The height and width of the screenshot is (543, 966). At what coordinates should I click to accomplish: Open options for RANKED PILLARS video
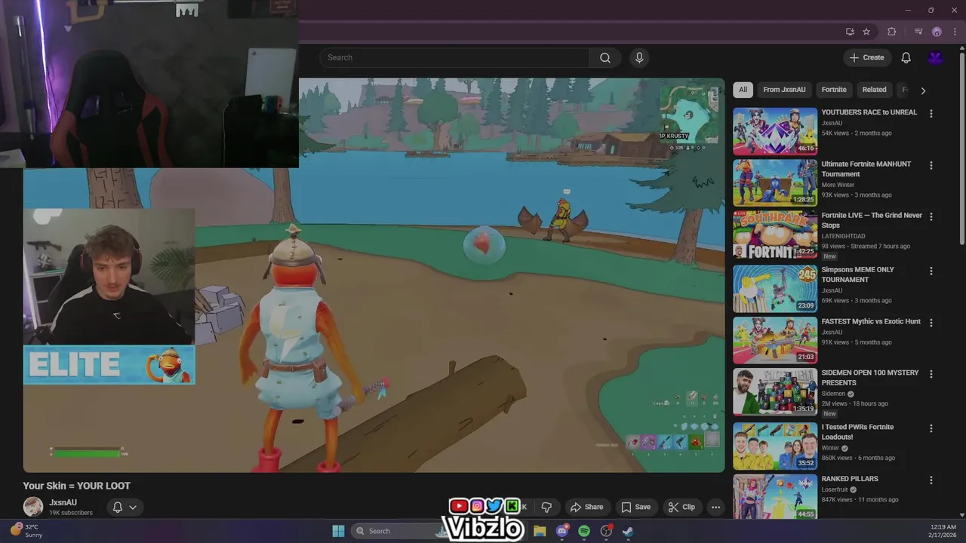click(x=931, y=480)
